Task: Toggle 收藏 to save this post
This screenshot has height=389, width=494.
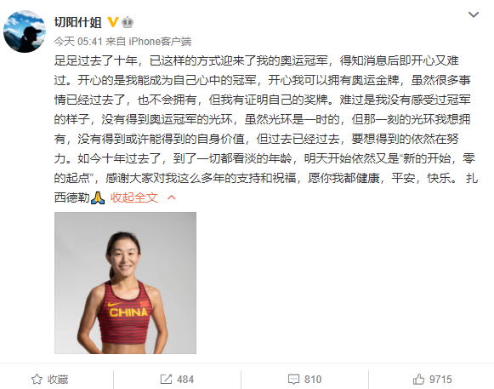Action: (50, 380)
